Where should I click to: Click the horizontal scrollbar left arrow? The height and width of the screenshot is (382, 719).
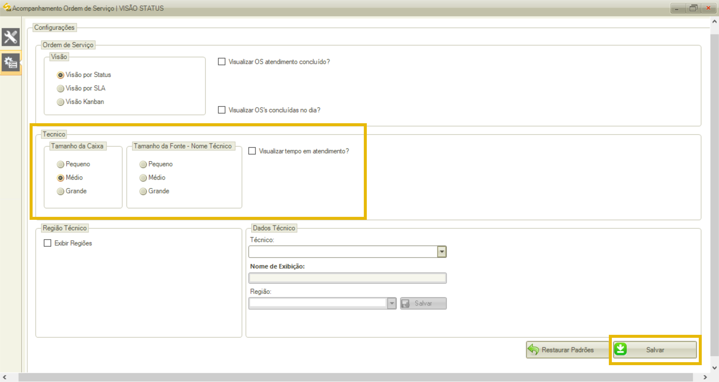4,377
